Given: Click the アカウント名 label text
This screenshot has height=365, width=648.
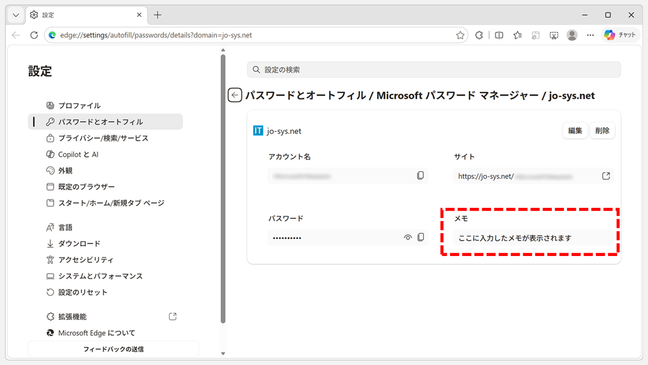Looking at the screenshot, I should point(289,157).
